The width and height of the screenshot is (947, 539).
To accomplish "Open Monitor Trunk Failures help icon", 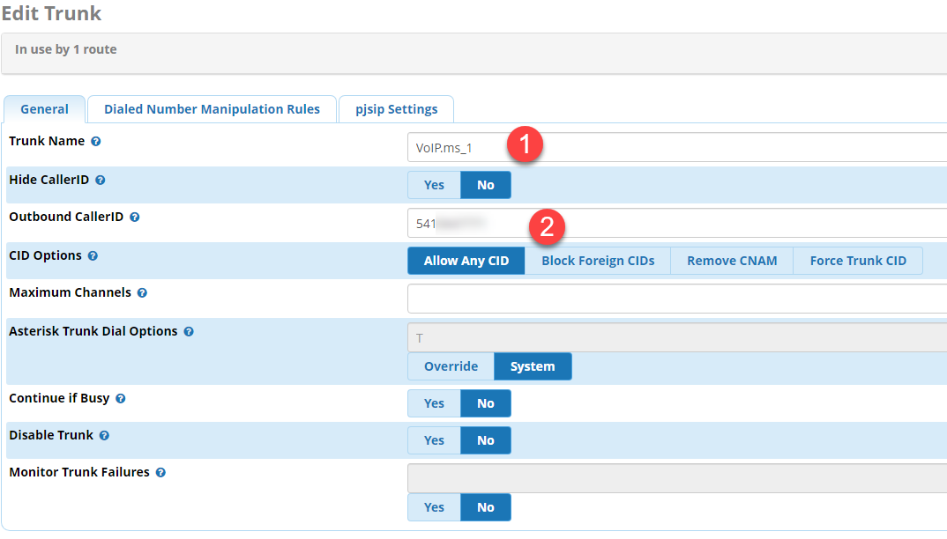I will click(x=160, y=473).
